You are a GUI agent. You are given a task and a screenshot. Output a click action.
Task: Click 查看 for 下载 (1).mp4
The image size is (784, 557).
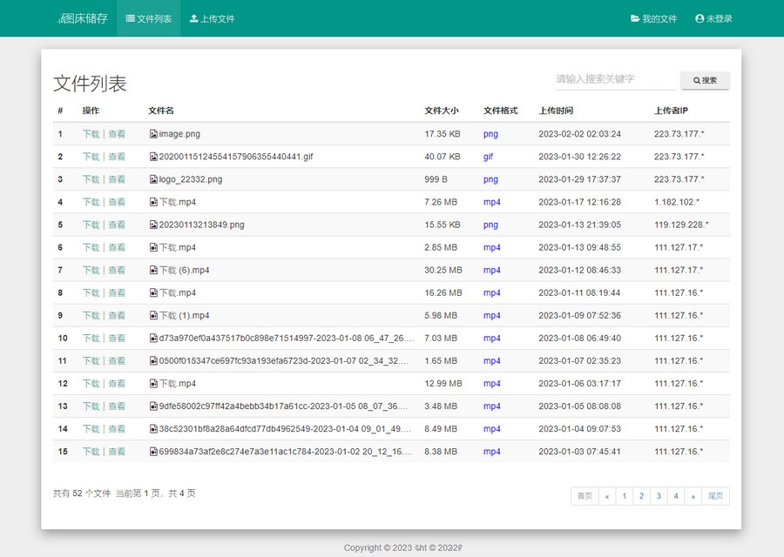point(117,316)
